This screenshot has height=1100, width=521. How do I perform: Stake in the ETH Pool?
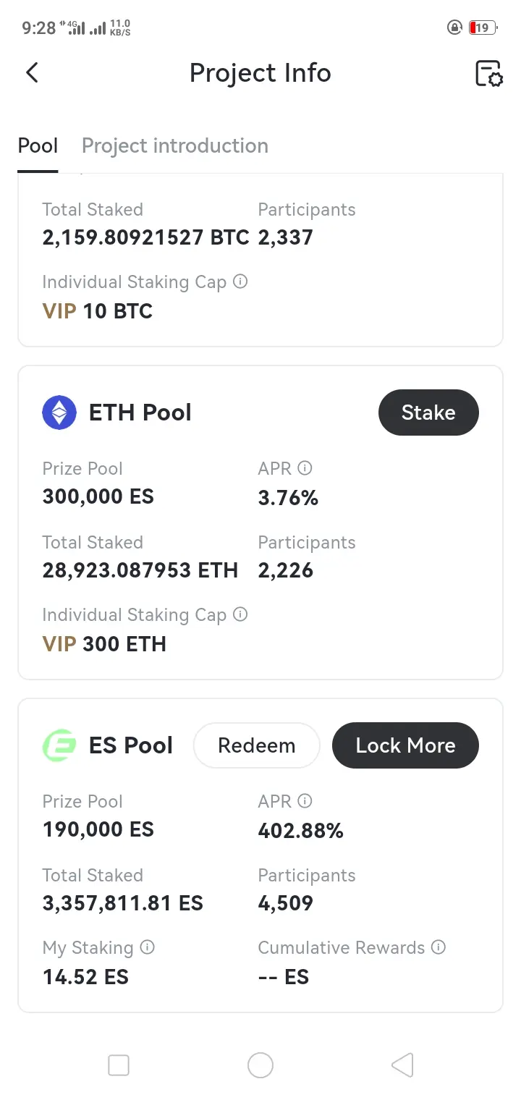[x=428, y=412]
